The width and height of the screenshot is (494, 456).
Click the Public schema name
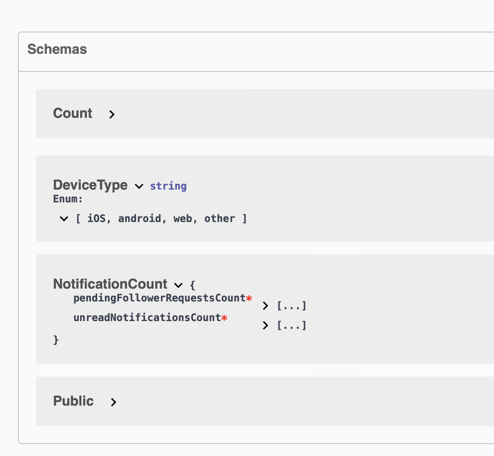coord(73,401)
